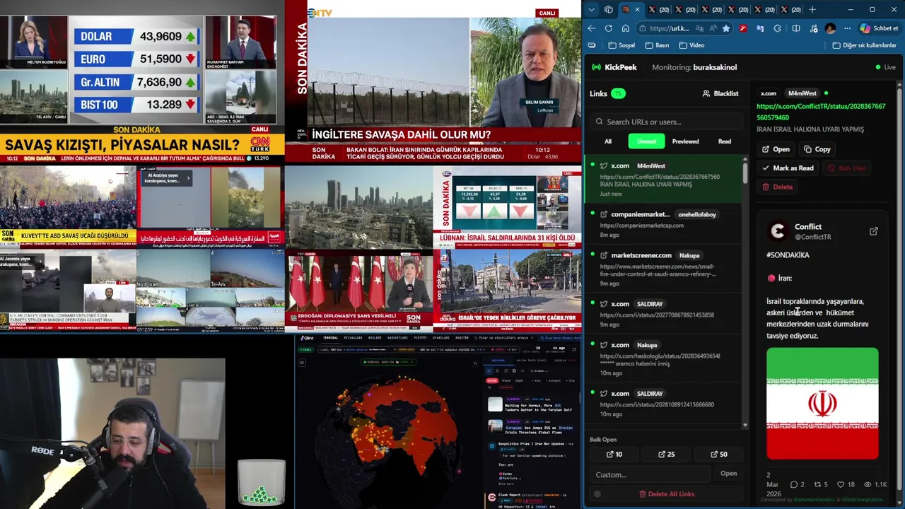This screenshot has width=905, height=509.
Task: Open the browser profile avatar
Action: coord(830,28)
